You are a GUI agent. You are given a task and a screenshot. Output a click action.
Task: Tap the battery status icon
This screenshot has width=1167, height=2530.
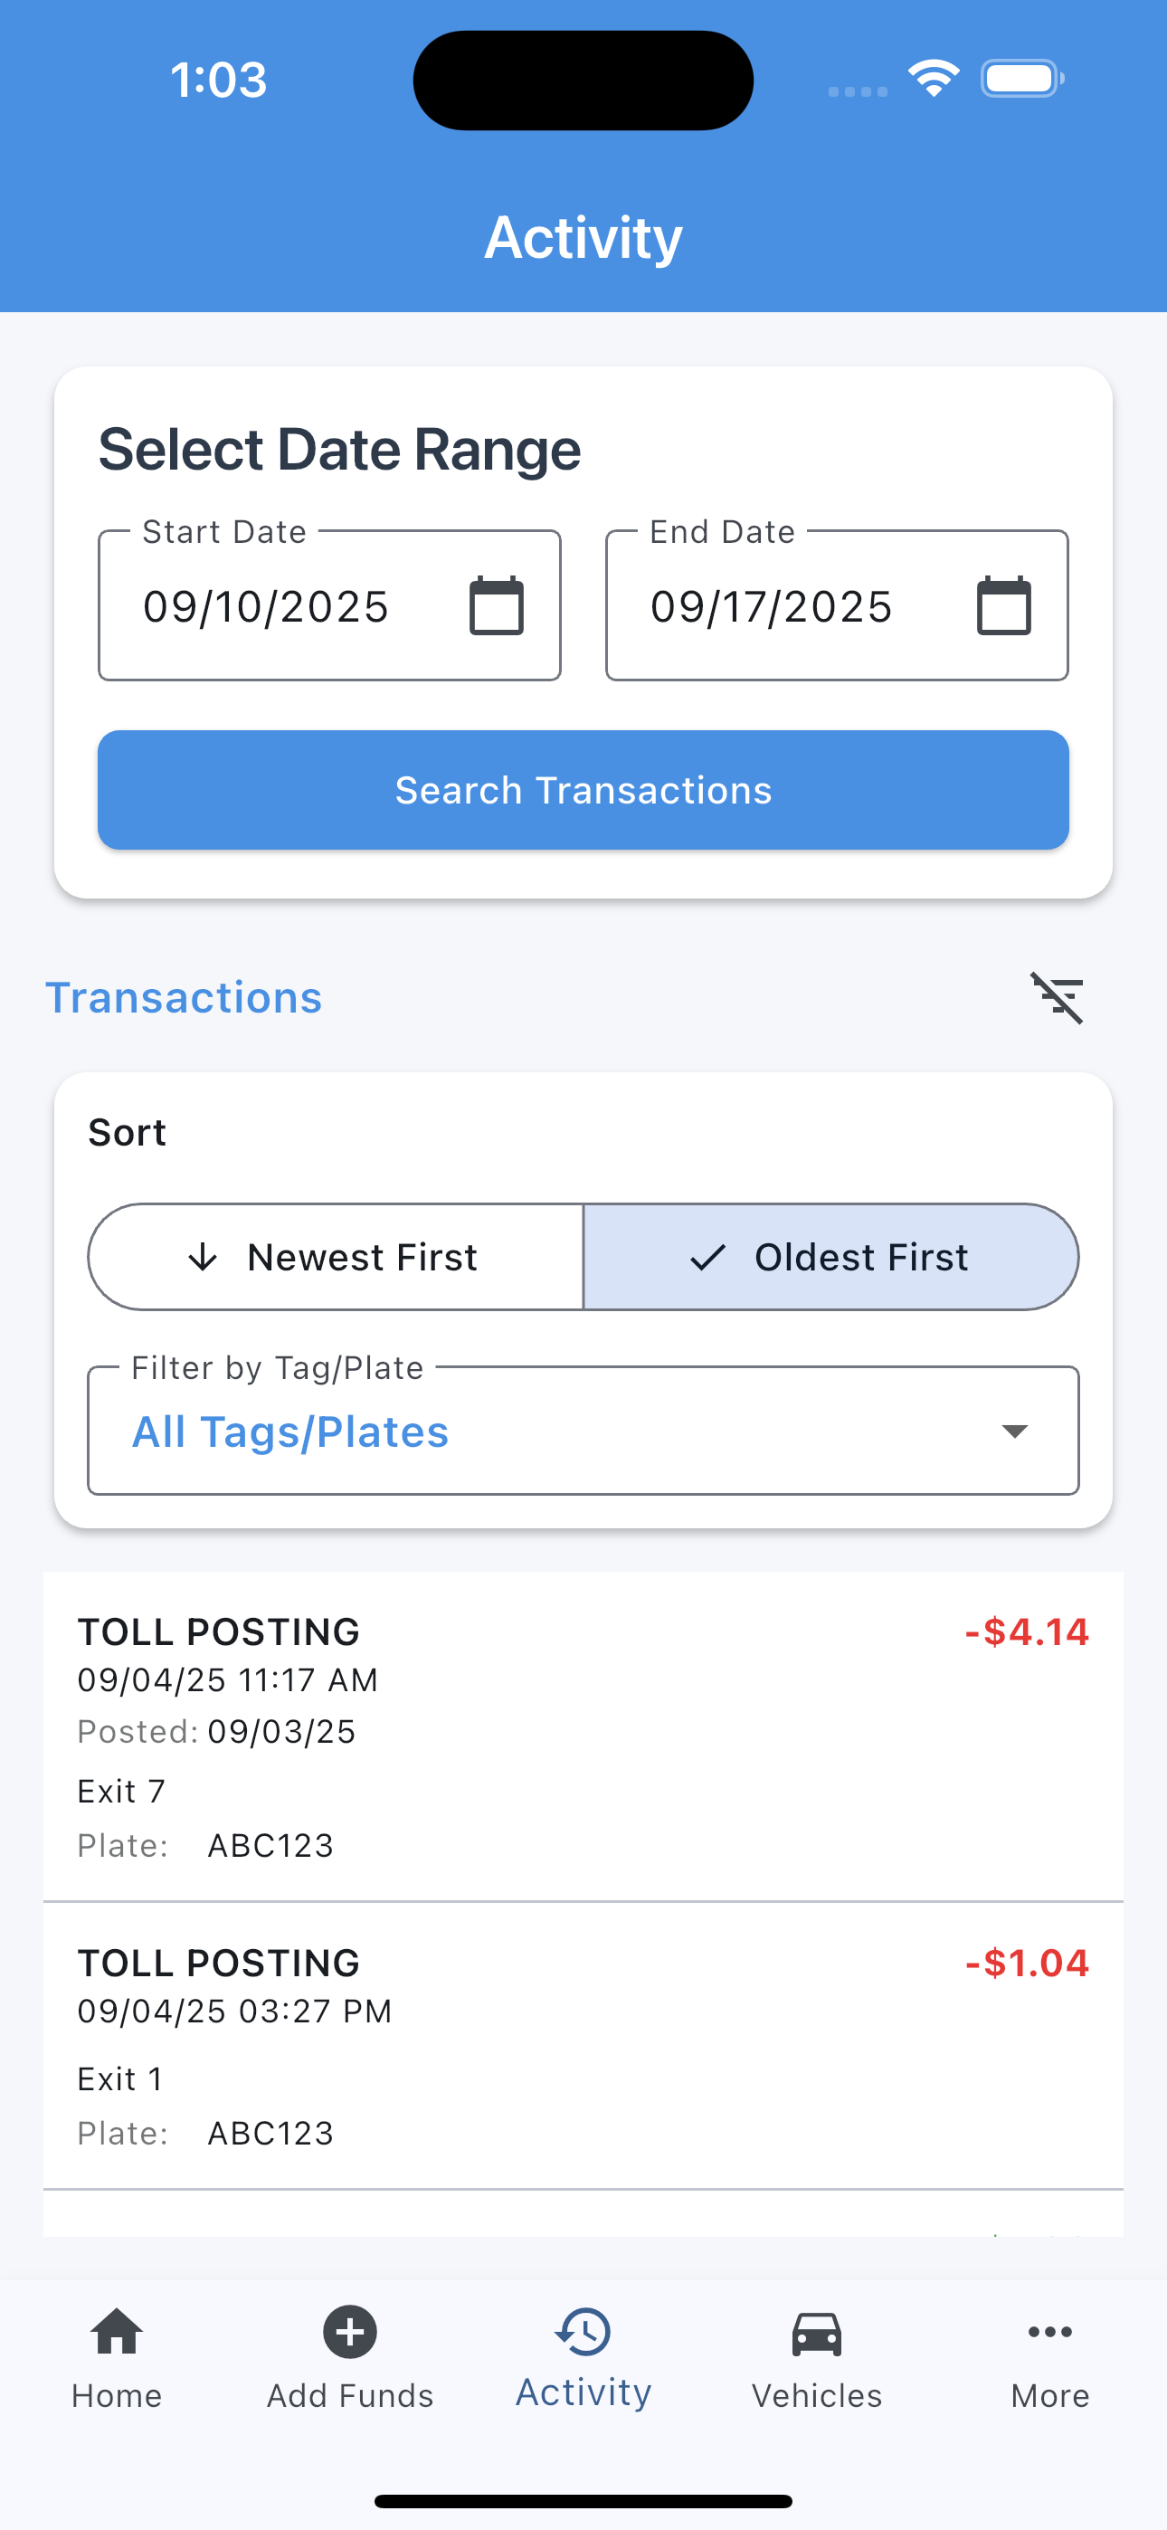[1021, 79]
